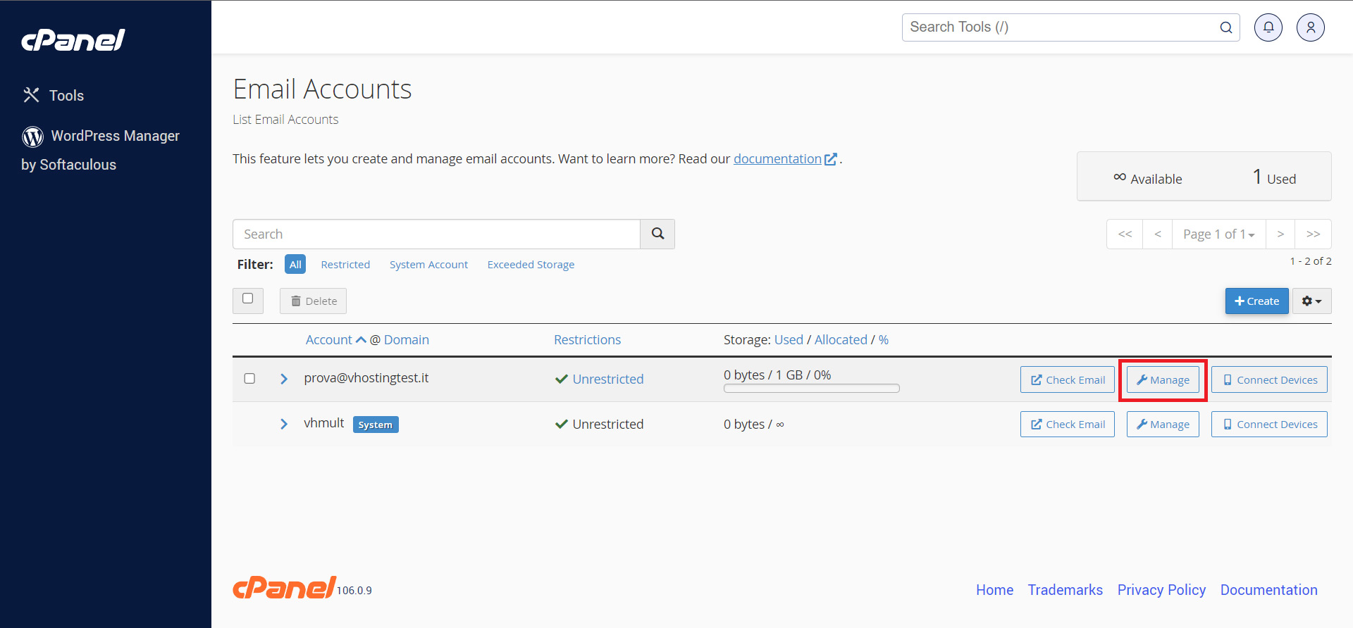Check Email for vhmult account
The width and height of the screenshot is (1353, 628).
(1068, 424)
